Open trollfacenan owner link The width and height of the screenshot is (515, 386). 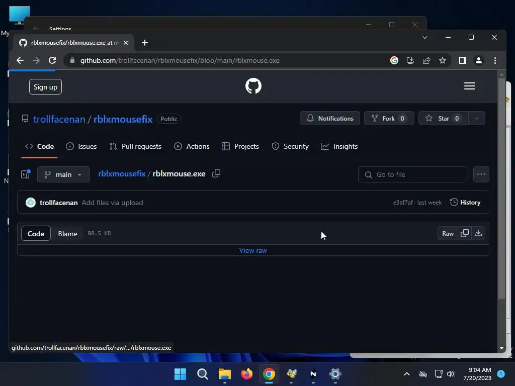click(59, 119)
